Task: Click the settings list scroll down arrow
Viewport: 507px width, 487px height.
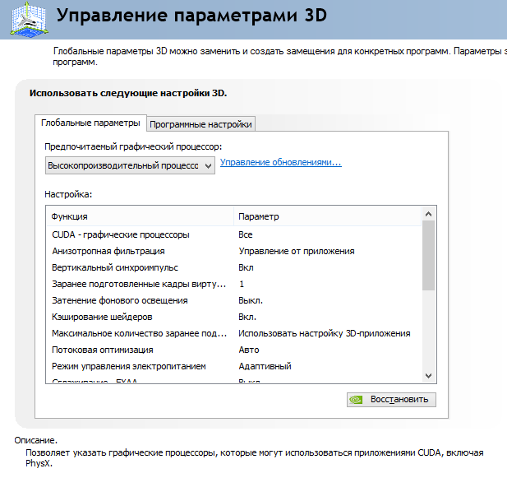Action: (429, 376)
